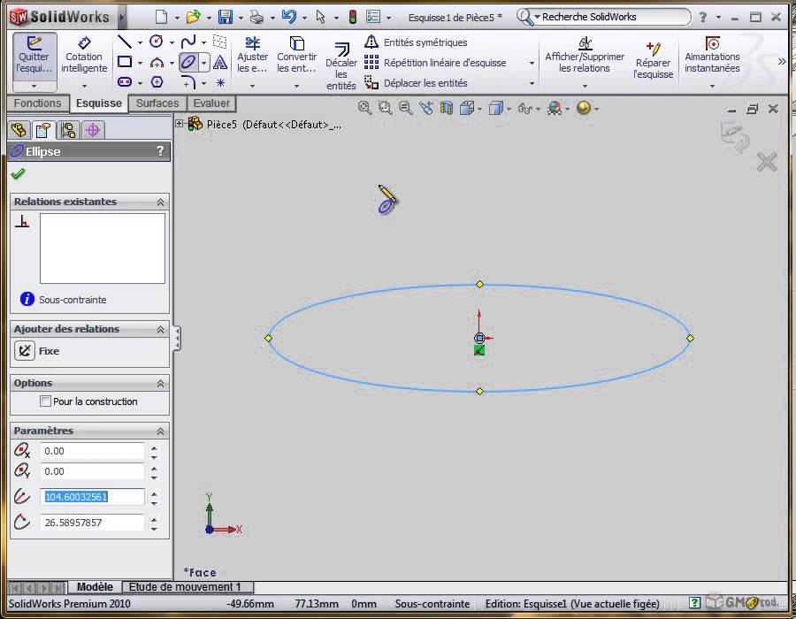Select the Arc sketch tool
Image resolution: width=796 pixels, height=619 pixels.
(x=157, y=63)
